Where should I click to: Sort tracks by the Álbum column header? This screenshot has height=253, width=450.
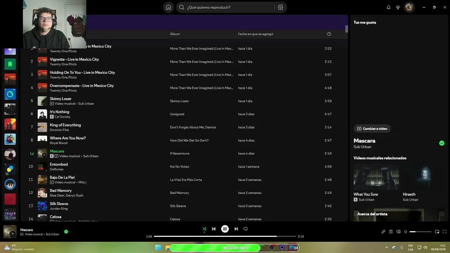[x=175, y=34]
